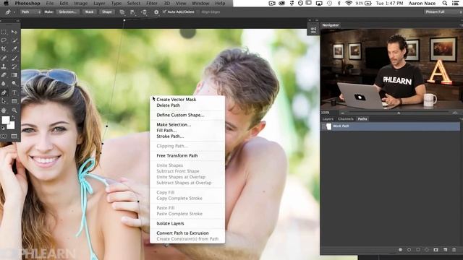
Task: Select the Dodge tool
Action: point(14,84)
